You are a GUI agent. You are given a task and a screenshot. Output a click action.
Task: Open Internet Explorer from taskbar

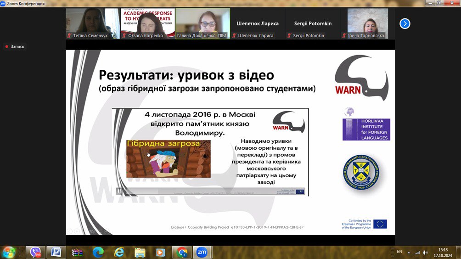tap(119, 252)
